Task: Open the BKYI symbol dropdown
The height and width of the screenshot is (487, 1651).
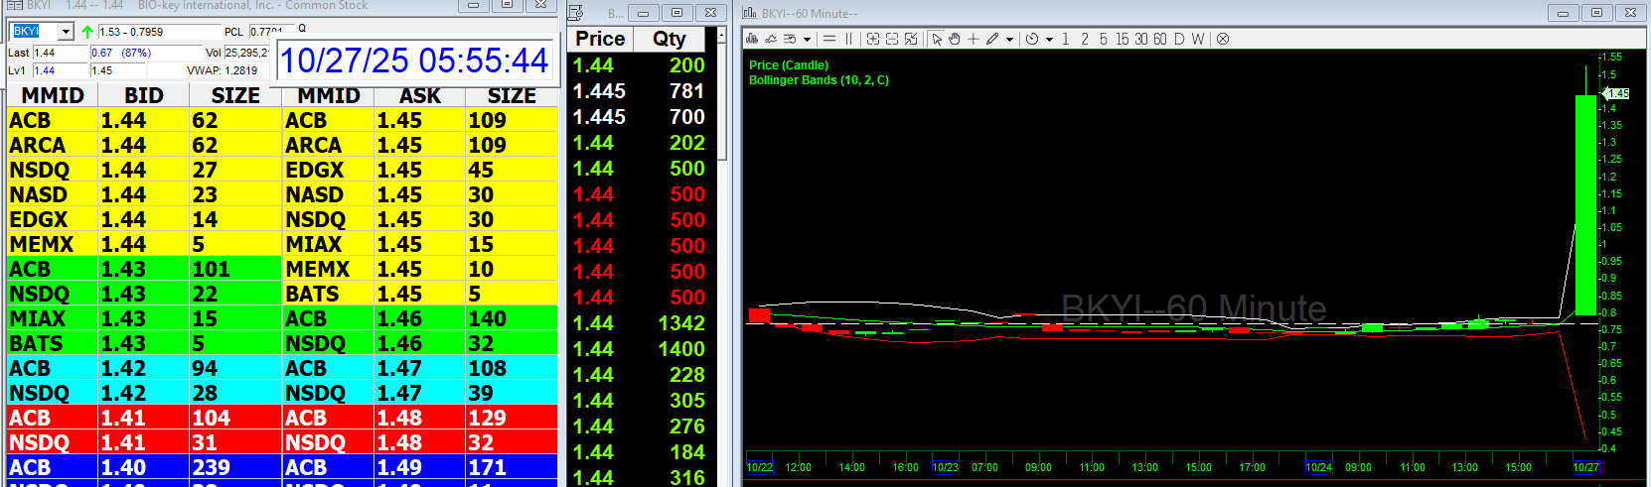Action: pos(66,32)
